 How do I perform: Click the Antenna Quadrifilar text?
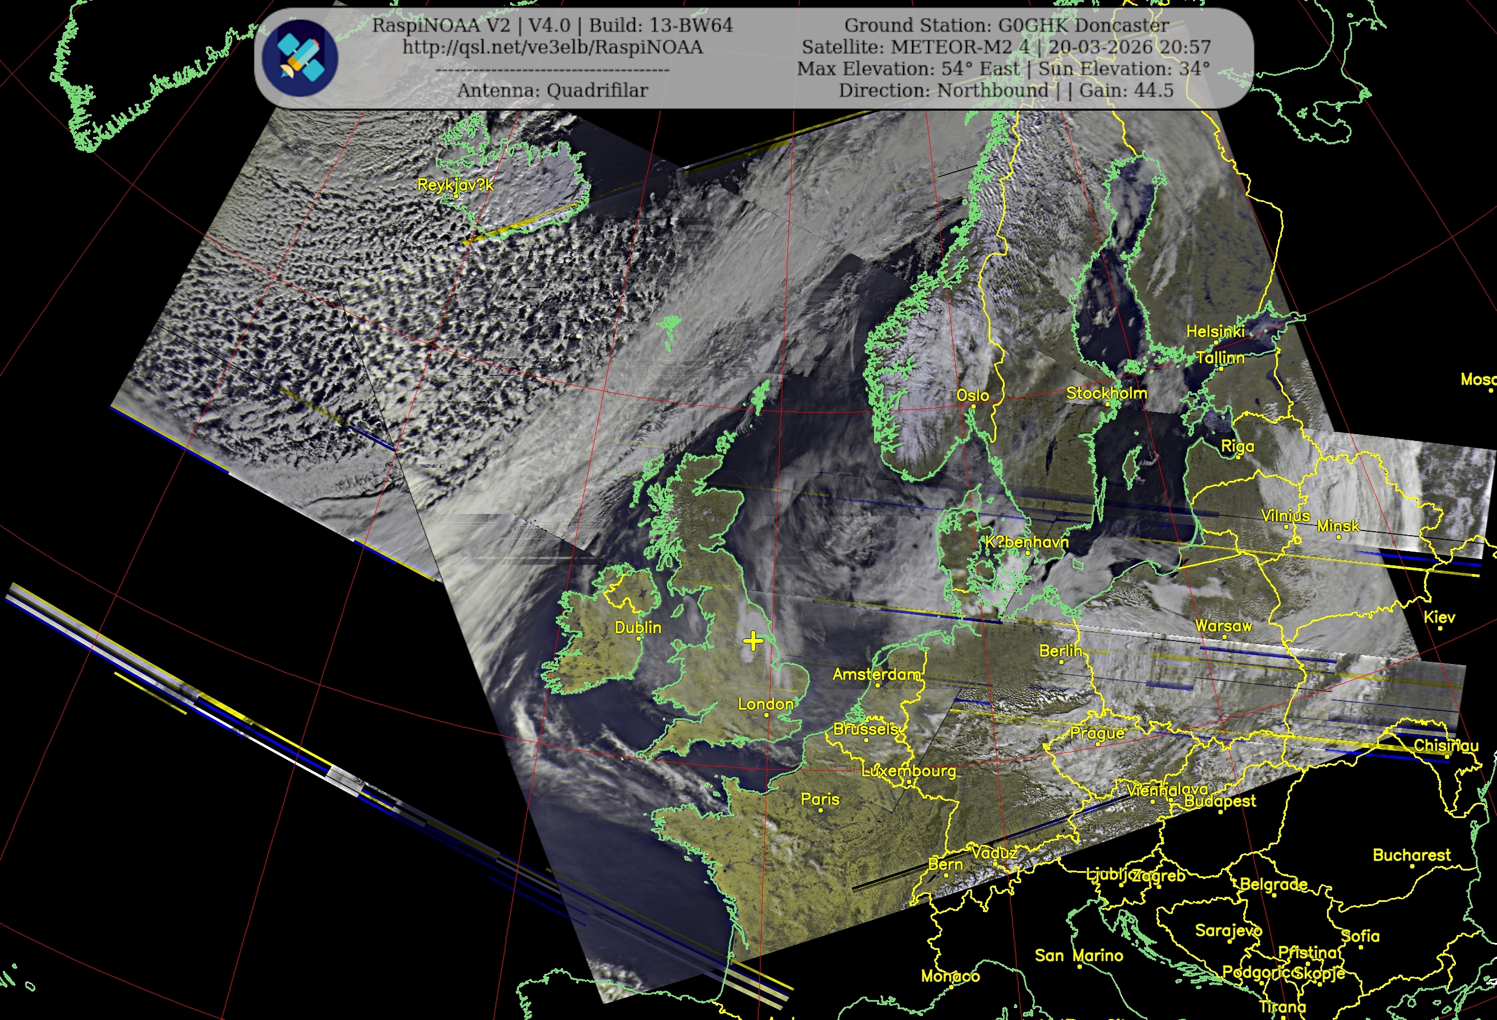552,90
